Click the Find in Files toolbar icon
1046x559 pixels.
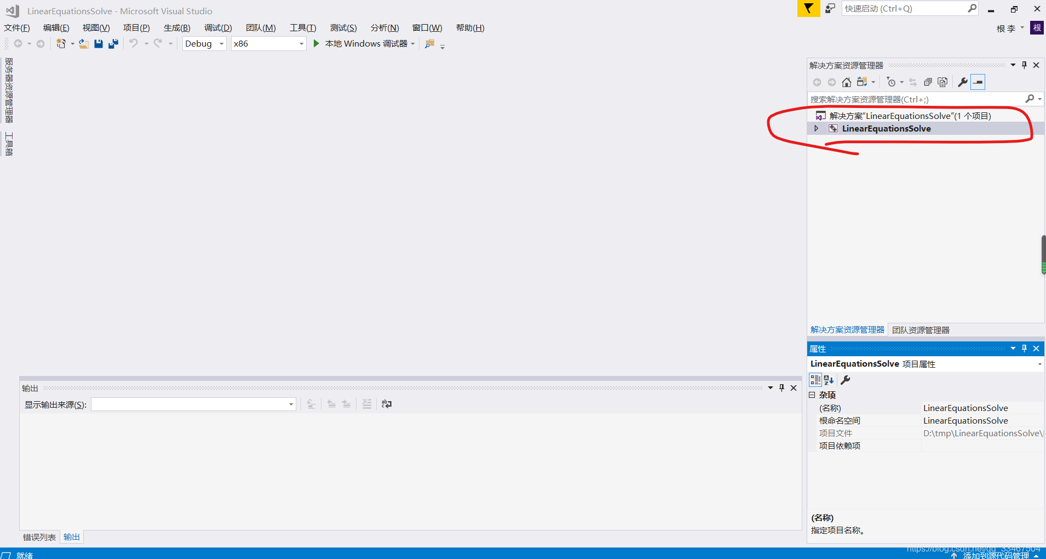click(x=429, y=43)
